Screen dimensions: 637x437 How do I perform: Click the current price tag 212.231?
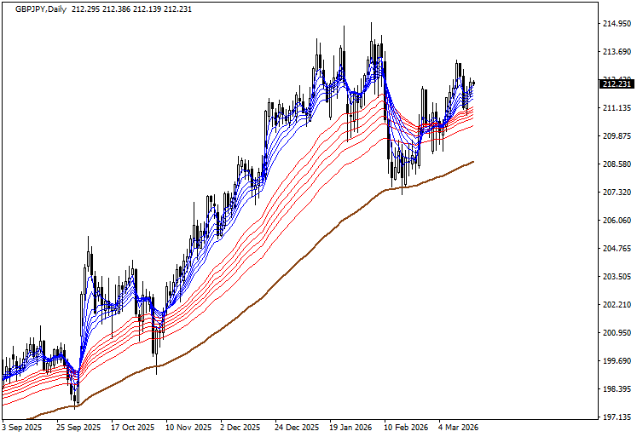(616, 83)
